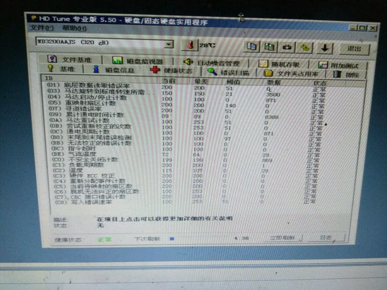Viewport: 387px width, 290px height.
Task: Open the 帮助(H) menu
Action: [x=74, y=28]
